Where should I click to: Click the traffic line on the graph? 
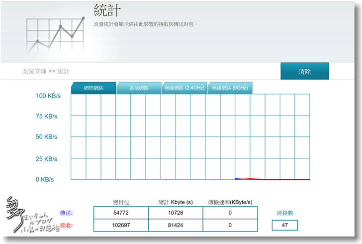coord(272,179)
